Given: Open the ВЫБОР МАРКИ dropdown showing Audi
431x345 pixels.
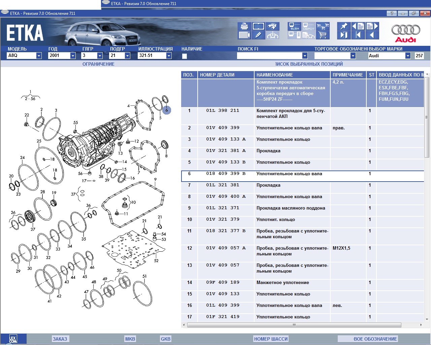Looking at the screenshot, I should pyautogui.click(x=408, y=56).
